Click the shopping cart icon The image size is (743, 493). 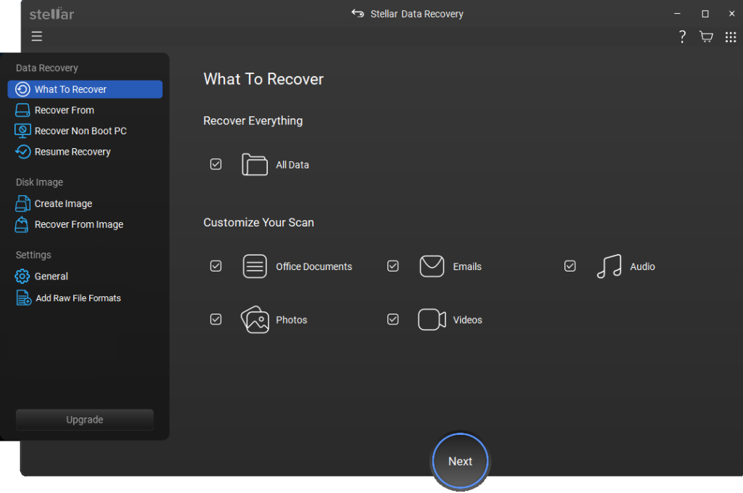706,36
